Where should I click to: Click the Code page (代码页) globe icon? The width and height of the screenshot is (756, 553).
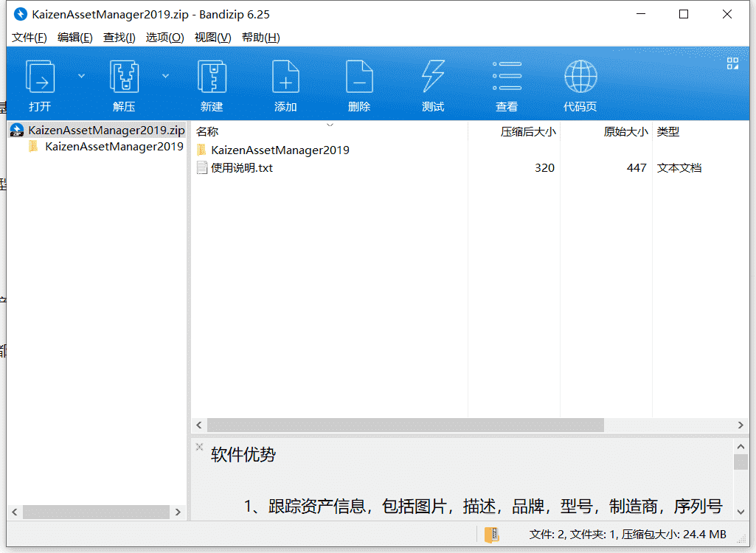click(x=580, y=76)
